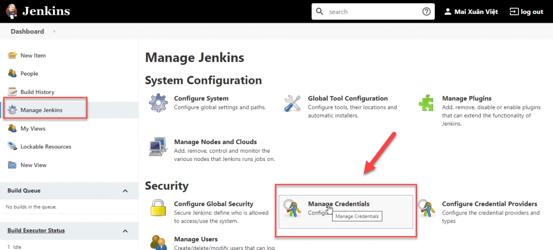553x250 pixels.
Task: Click the People icon in sidebar
Action: click(x=12, y=73)
